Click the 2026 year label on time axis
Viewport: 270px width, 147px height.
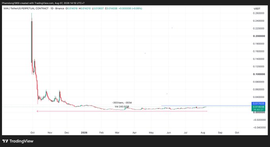click(x=84, y=133)
